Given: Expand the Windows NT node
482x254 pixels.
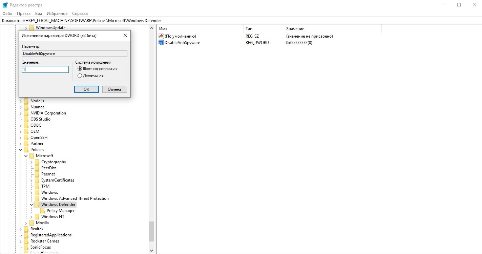Looking at the screenshot, I should point(32,217).
